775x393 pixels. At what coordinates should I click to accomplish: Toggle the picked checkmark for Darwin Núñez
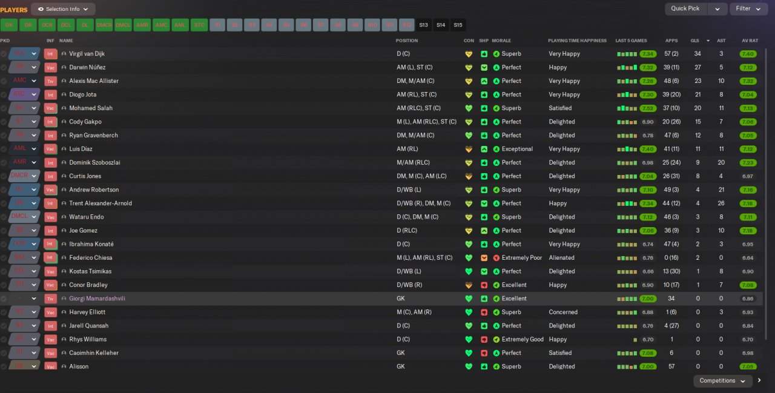point(4,67)
